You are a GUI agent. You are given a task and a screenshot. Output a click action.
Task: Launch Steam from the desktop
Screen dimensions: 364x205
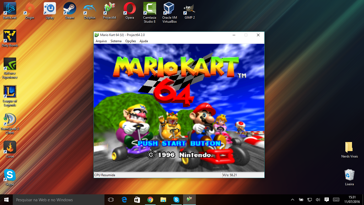coord(70,8)
